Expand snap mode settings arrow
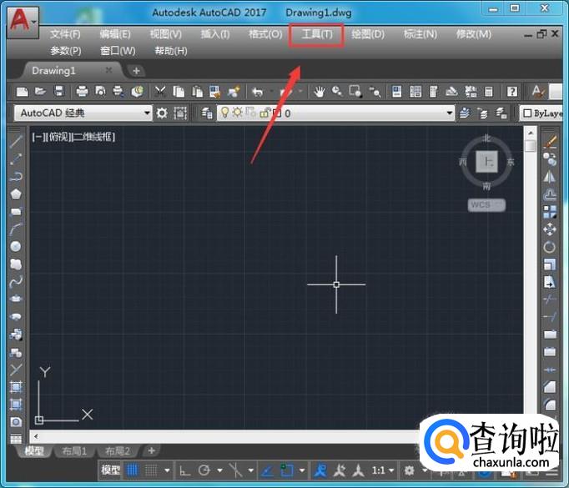The height and width of the screenshot is (488, 569). tap(167, 470)
